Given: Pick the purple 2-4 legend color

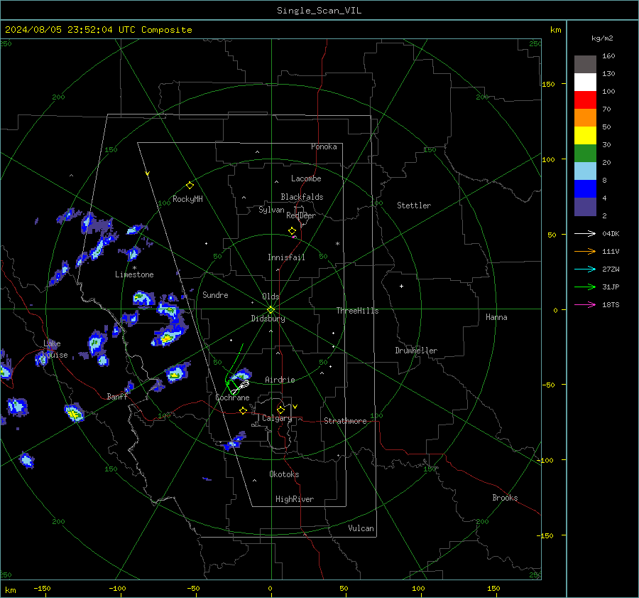Looking at the screenshot, I should tap(585, 206).
